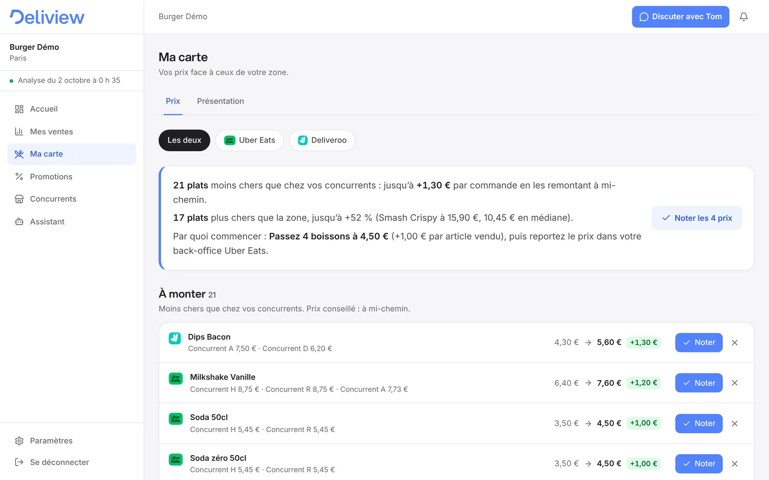769x480 pixels.
Task: Click Burger Démo breadcrumb in header
Action: click(x=183, y=17)
